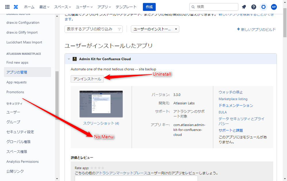Open the ユーザー dropdown in top bar
This screenshot has width=287, height=181.
tap(84, 7)
